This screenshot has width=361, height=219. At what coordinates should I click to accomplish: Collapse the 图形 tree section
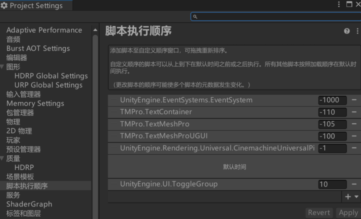(2, 67)
